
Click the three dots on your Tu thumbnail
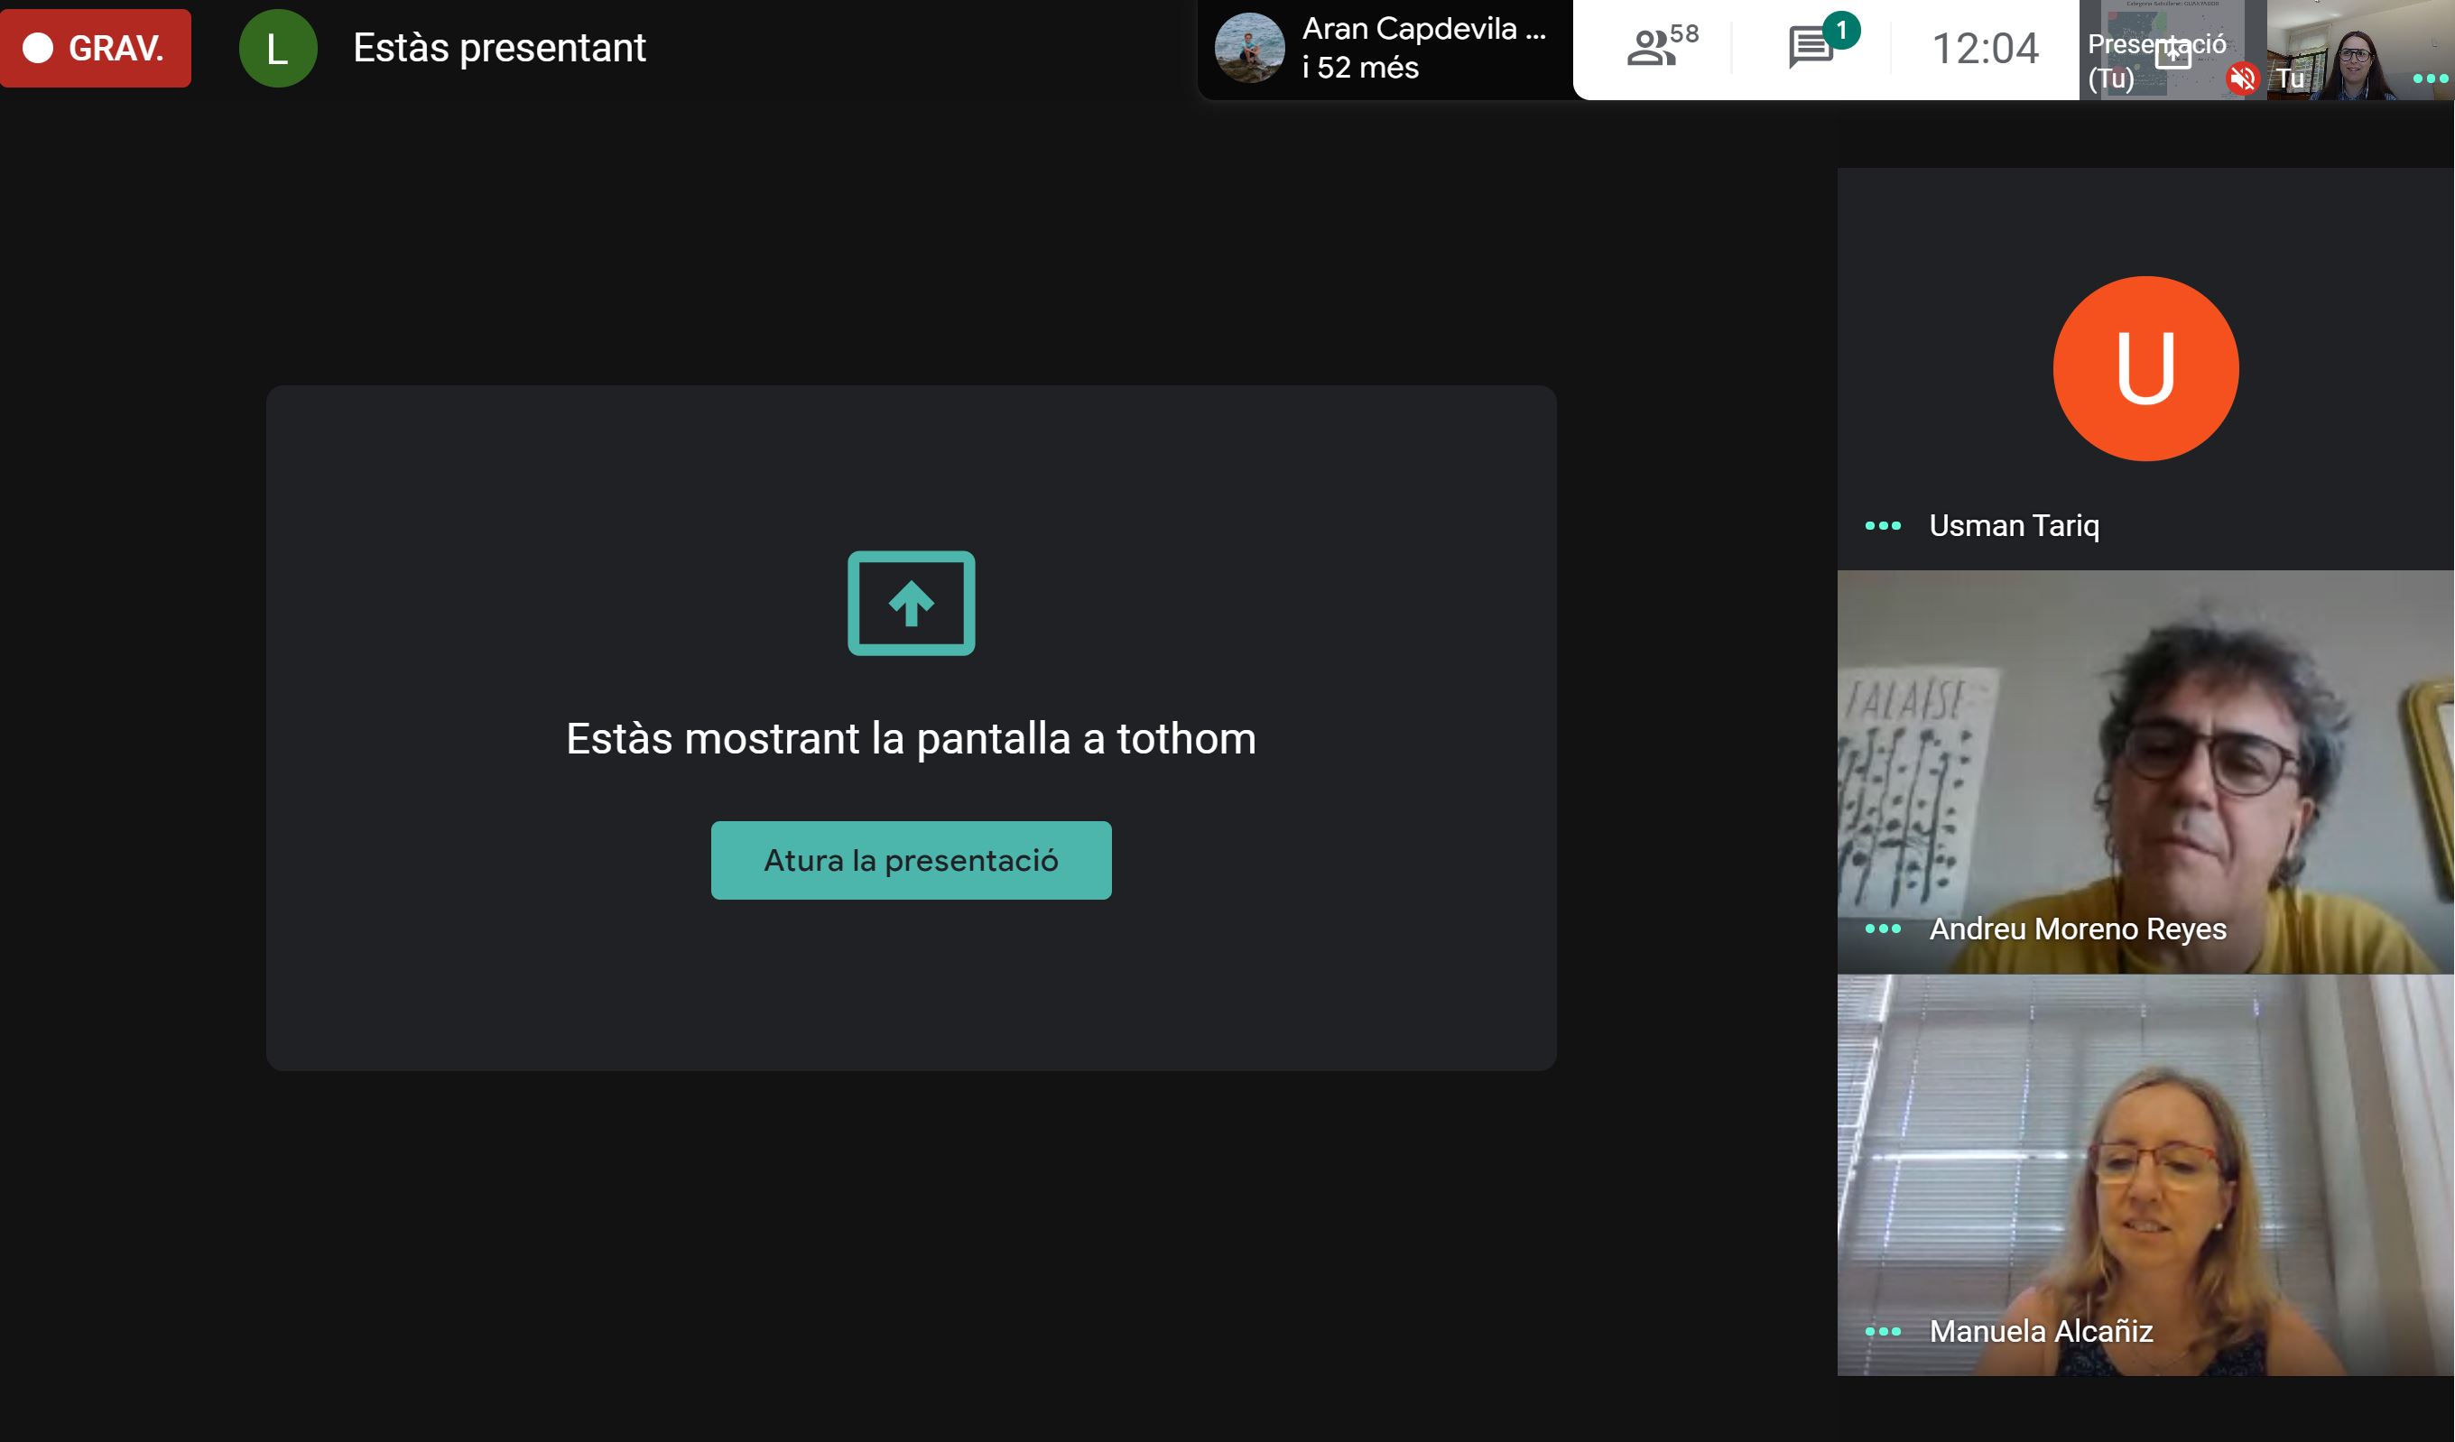pyautogui.click(x=2430, y=79)
